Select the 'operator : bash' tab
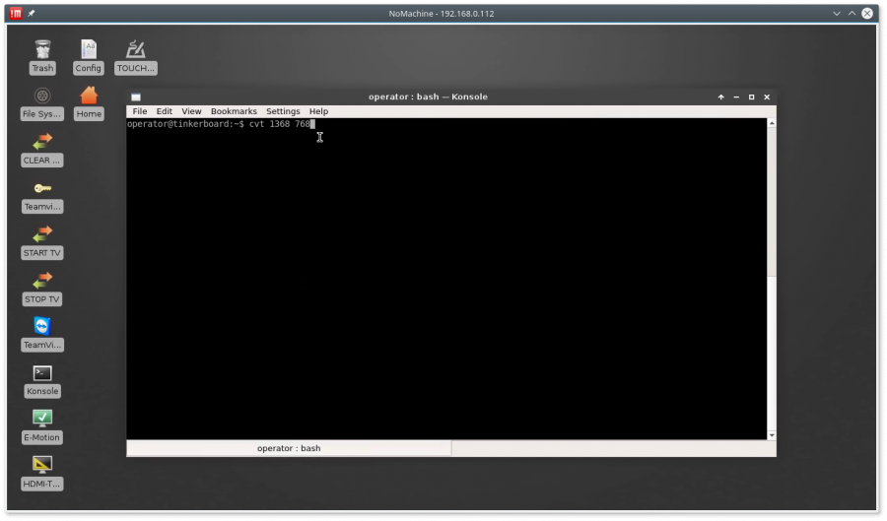887x521 pixels. 289,448
